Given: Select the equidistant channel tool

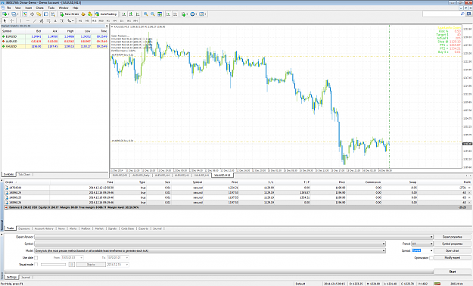Looking at the screenshot, I should pos(42,21).
